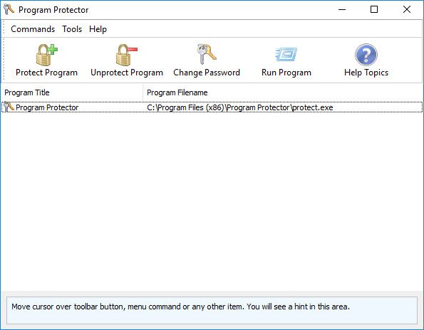Close the Program Protector window
This screenshot has width=424, height=330.
pyautogui.click(x=407, y=10)
